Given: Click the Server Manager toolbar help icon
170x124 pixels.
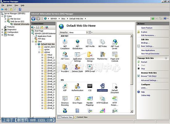Looking at the screenshot, I should click(x=20, y=9).
